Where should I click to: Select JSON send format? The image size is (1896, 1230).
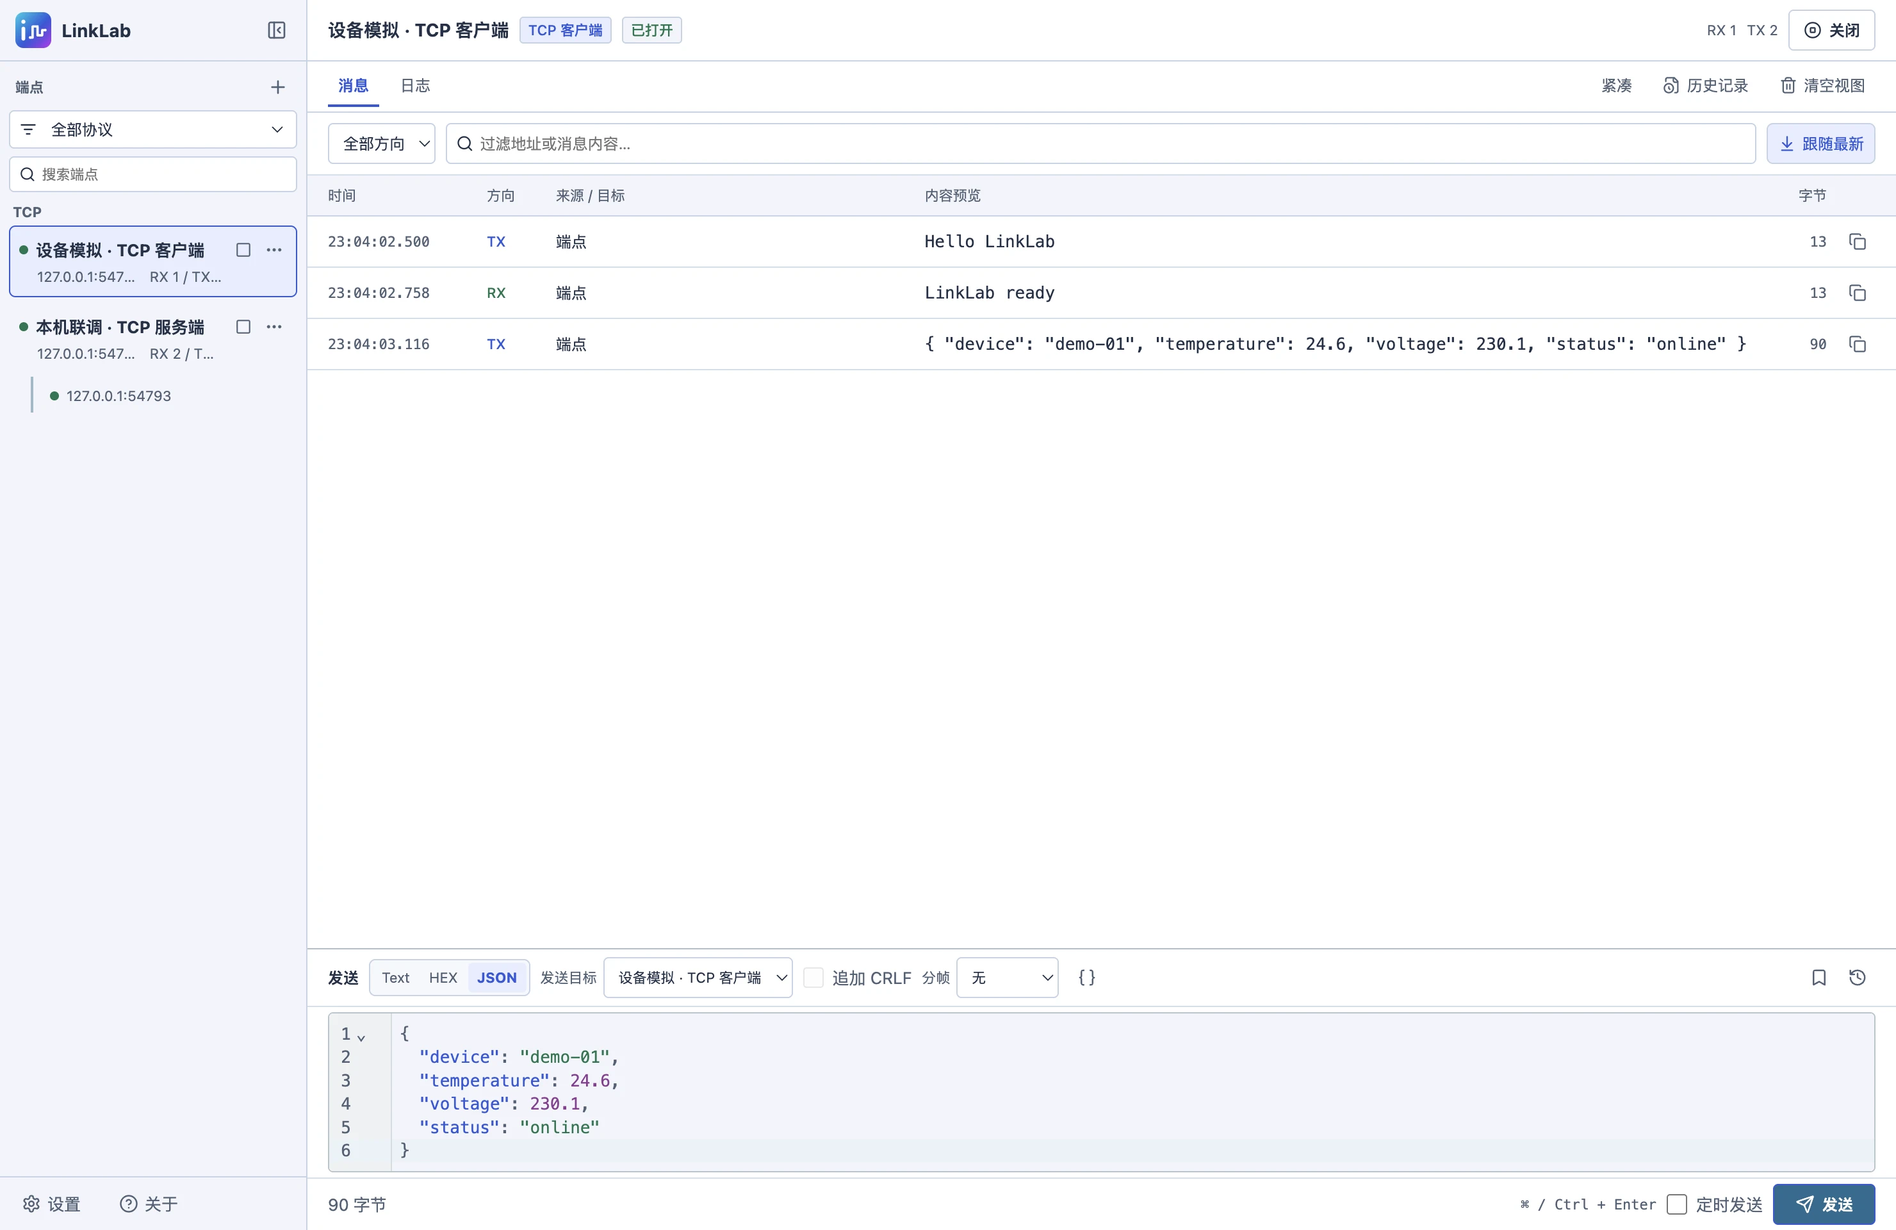497,978
